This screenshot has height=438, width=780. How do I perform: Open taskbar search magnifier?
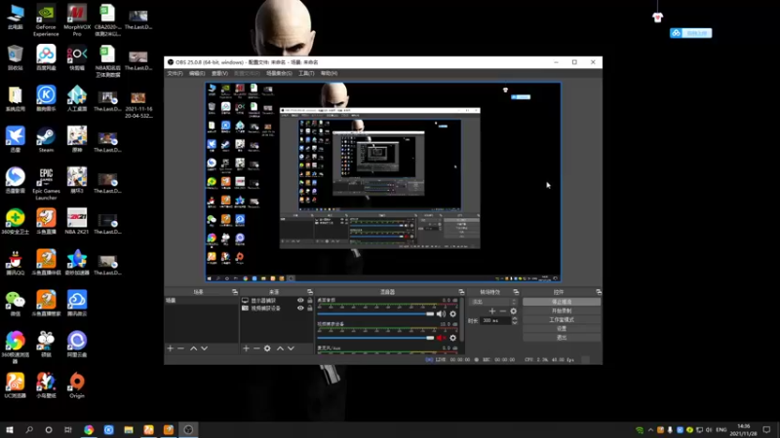[29, 430]
